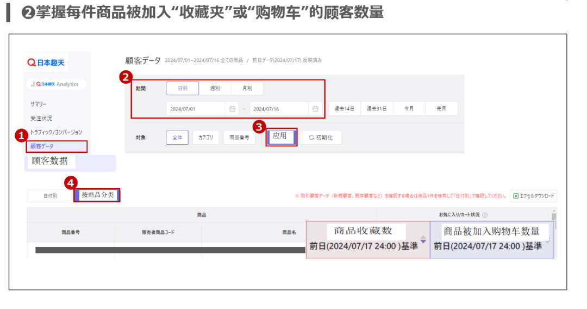Viewport: 587px width, 309px height.
Task: Open calendar icon for start date 2024/07/01
Action: coord(232,109)
